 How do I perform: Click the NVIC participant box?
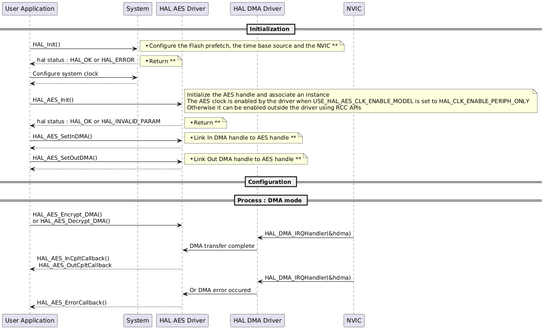point(353,9)
